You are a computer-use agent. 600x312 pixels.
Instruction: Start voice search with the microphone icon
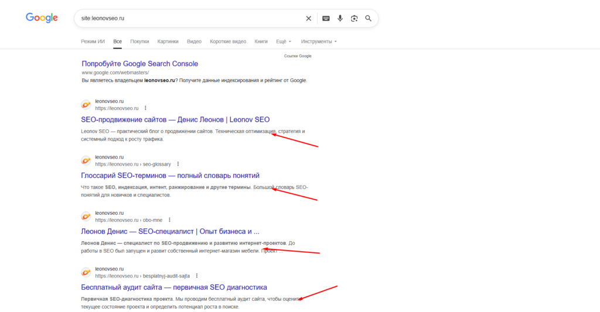[340, 18]
